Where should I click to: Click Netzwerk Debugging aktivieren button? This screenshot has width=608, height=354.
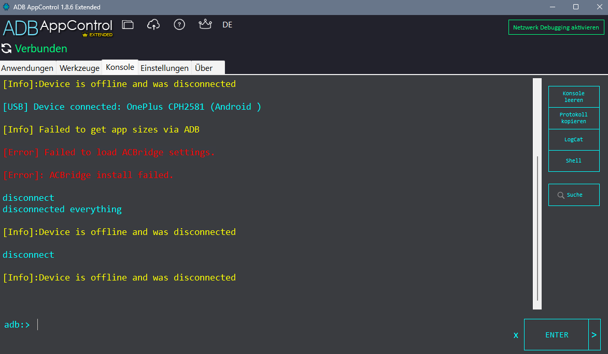[x=556, y=27]
